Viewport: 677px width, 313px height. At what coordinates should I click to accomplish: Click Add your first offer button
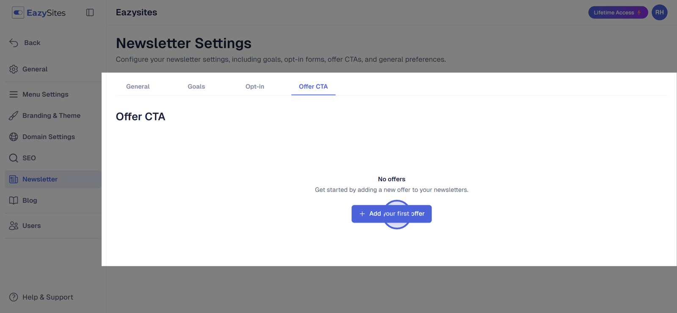coord(391,214)
